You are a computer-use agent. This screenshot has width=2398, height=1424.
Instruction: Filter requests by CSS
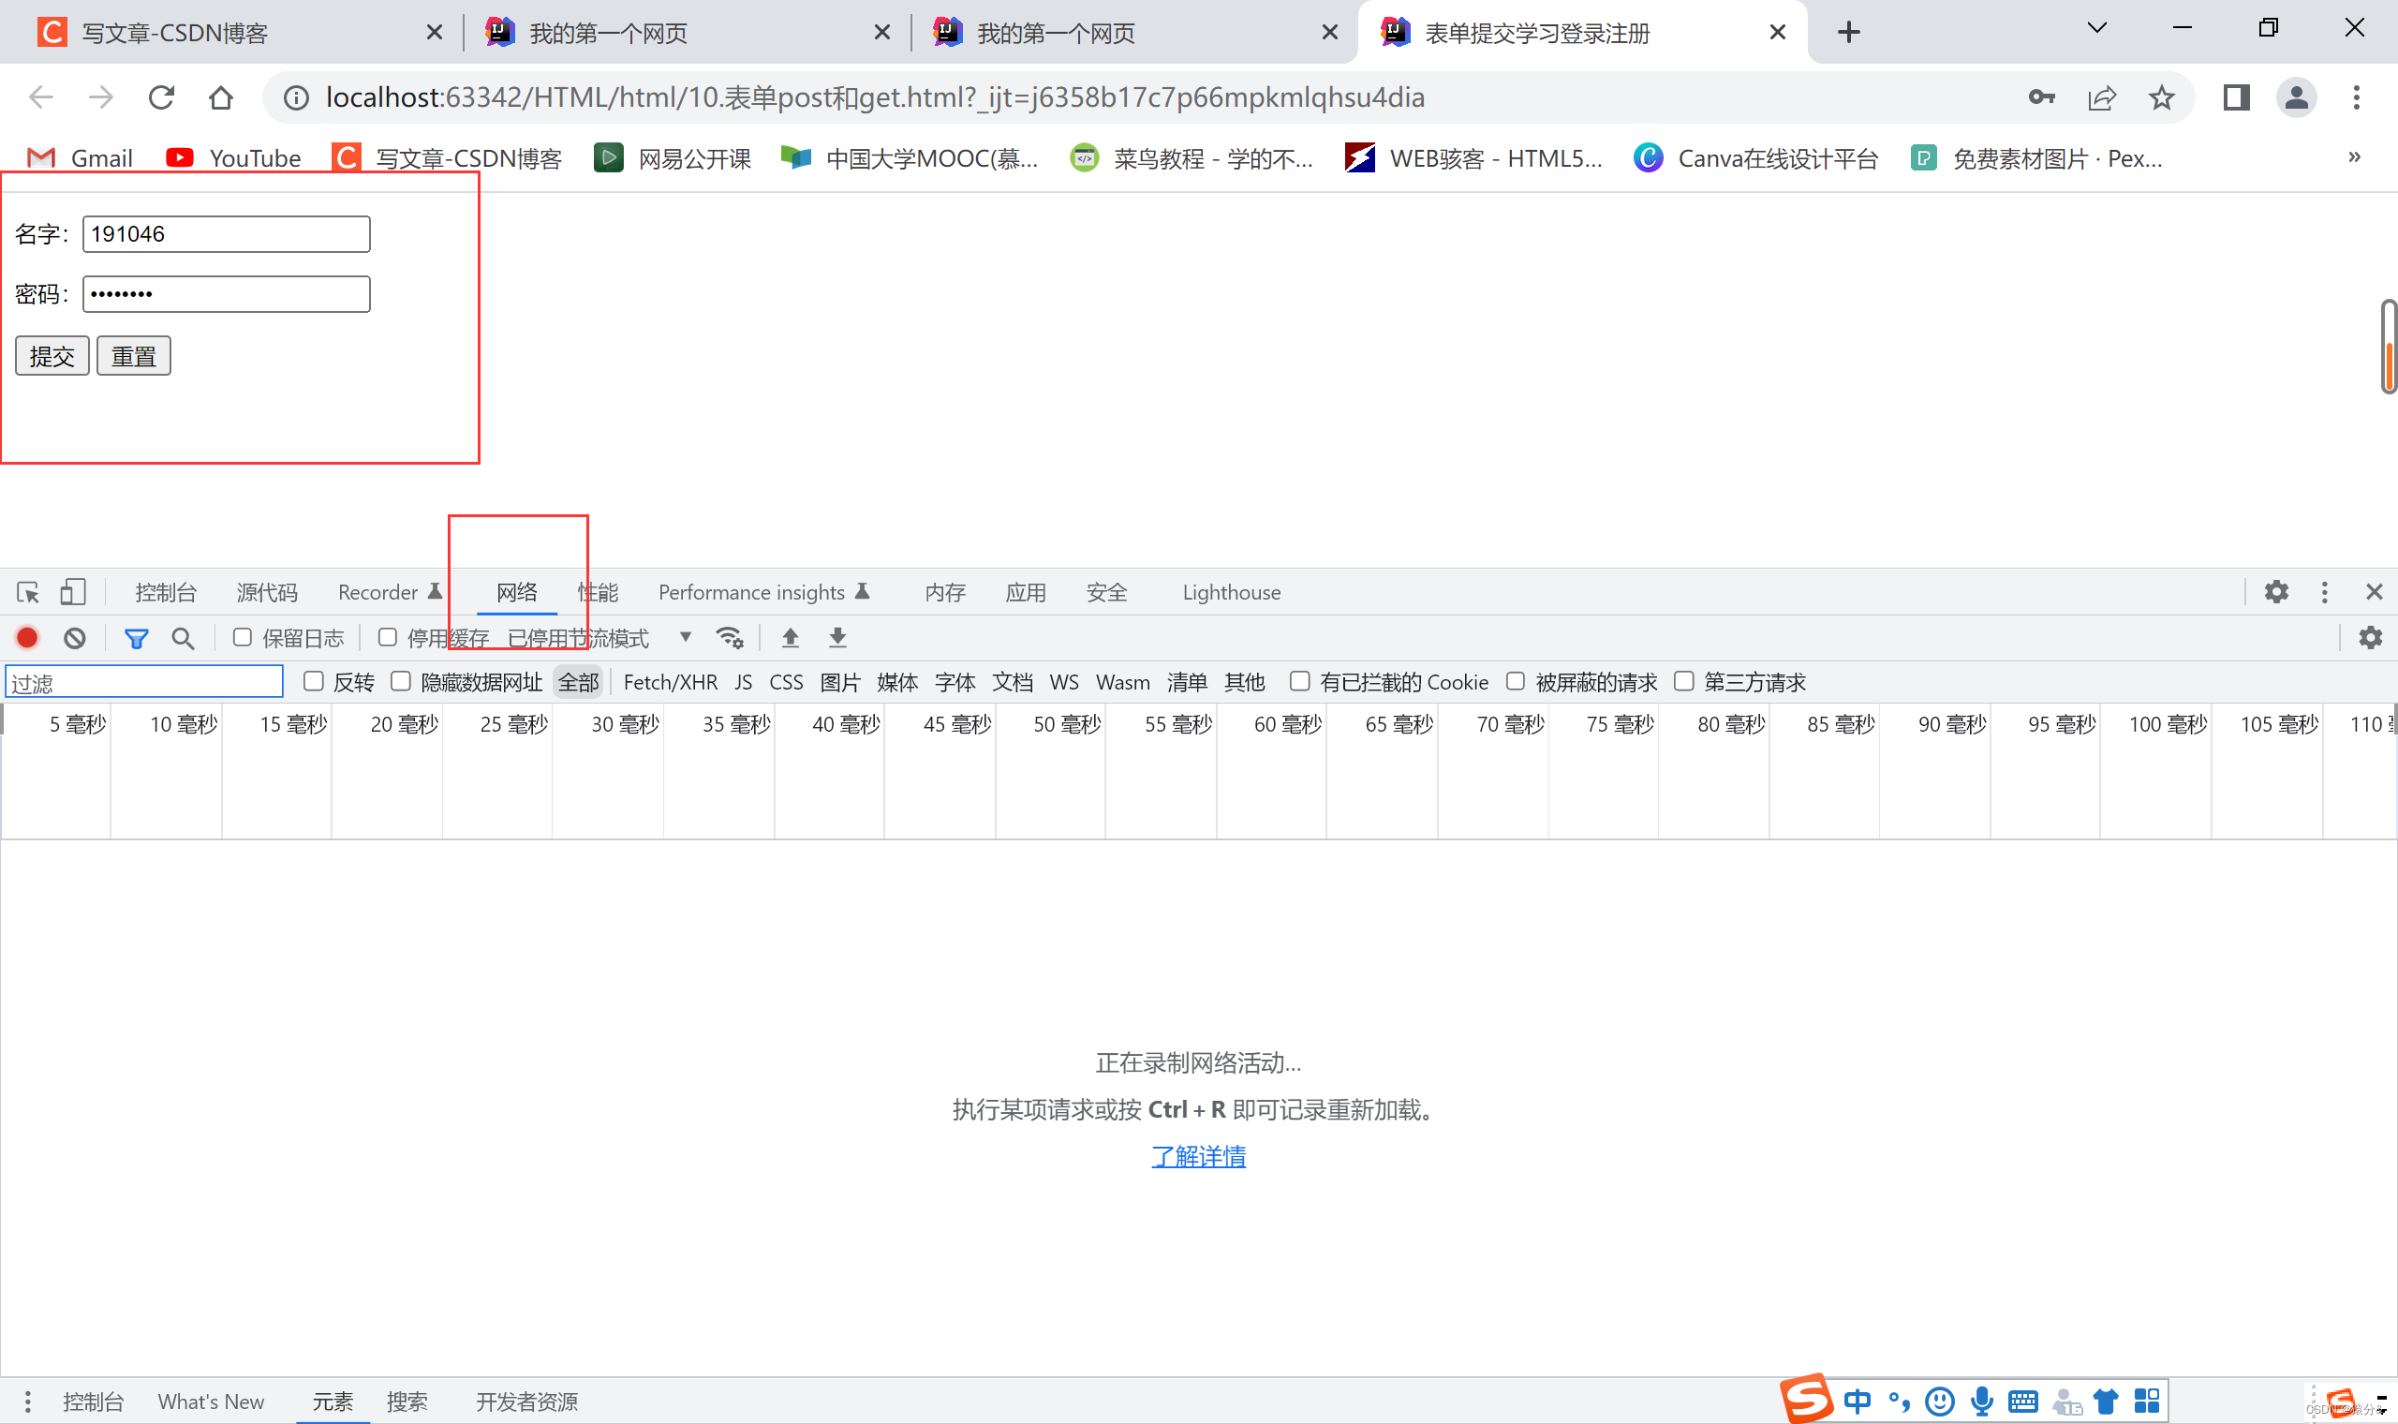(x=786, y=682)
